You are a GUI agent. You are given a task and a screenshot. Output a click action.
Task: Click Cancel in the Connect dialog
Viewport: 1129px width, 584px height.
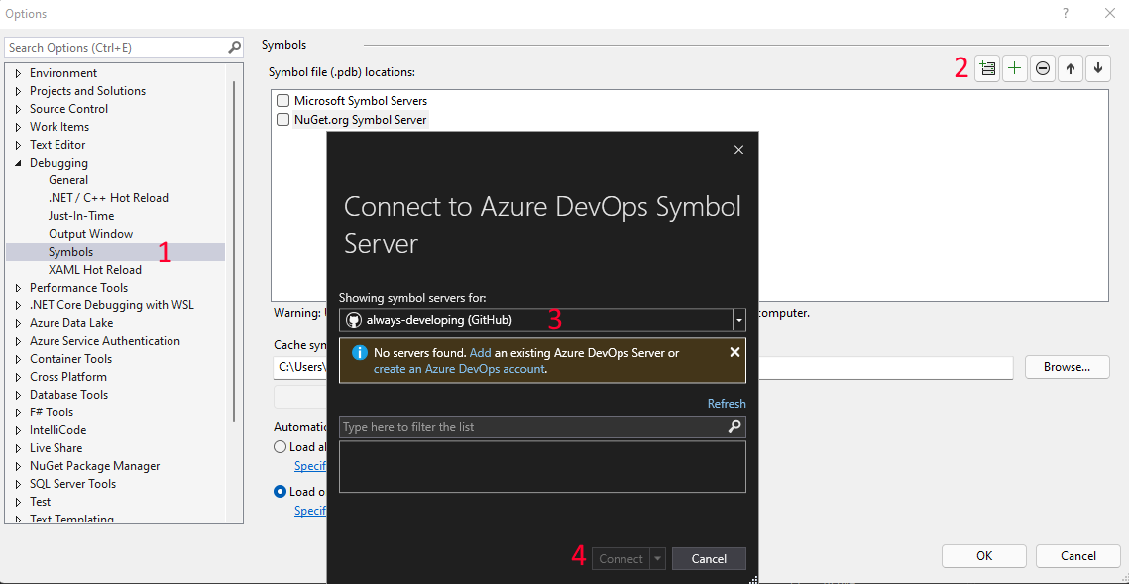pyautogui.click(x=709, y=559)
